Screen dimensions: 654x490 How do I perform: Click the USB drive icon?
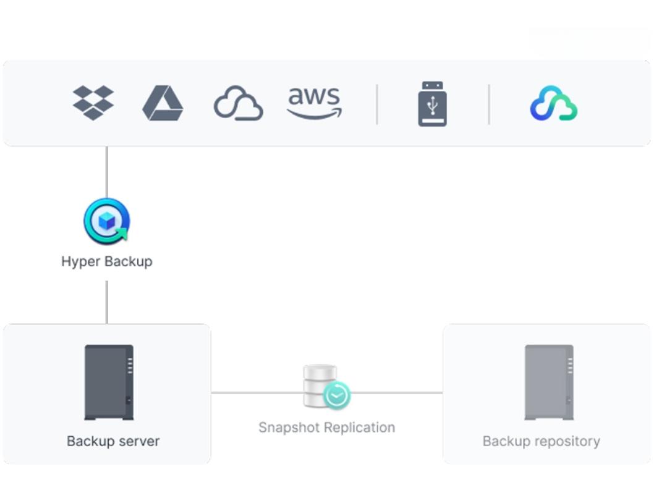click(x=433, y=104)
